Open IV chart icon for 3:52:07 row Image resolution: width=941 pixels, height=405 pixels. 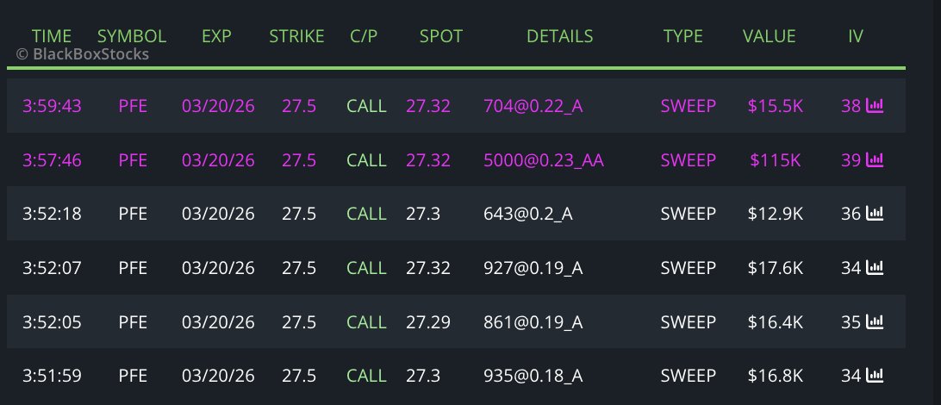(875, 268)
